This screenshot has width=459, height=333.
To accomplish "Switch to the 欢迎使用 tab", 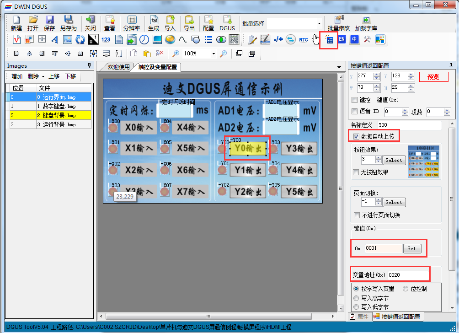I will click(x=118, y=67).
